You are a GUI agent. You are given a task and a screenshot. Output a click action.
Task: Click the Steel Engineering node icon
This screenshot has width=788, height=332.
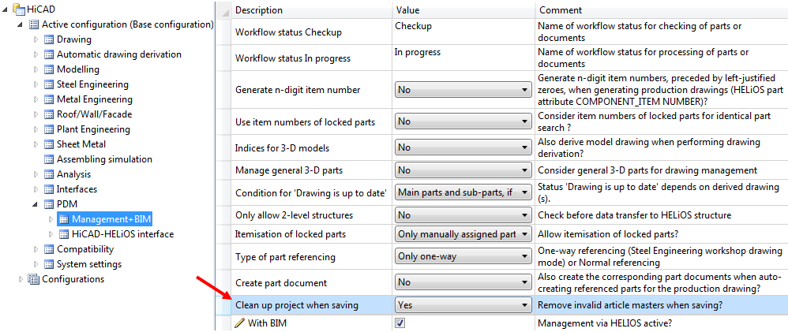[x=48, y=84]
